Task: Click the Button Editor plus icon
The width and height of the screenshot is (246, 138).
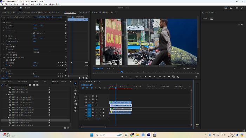Action: click(196, 77)
